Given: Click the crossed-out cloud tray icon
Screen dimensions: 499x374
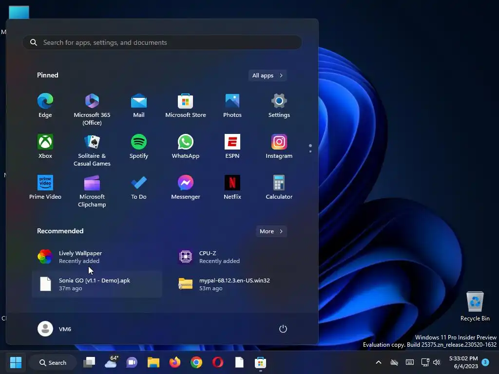Looking at the screenshot, I should 394,362.
